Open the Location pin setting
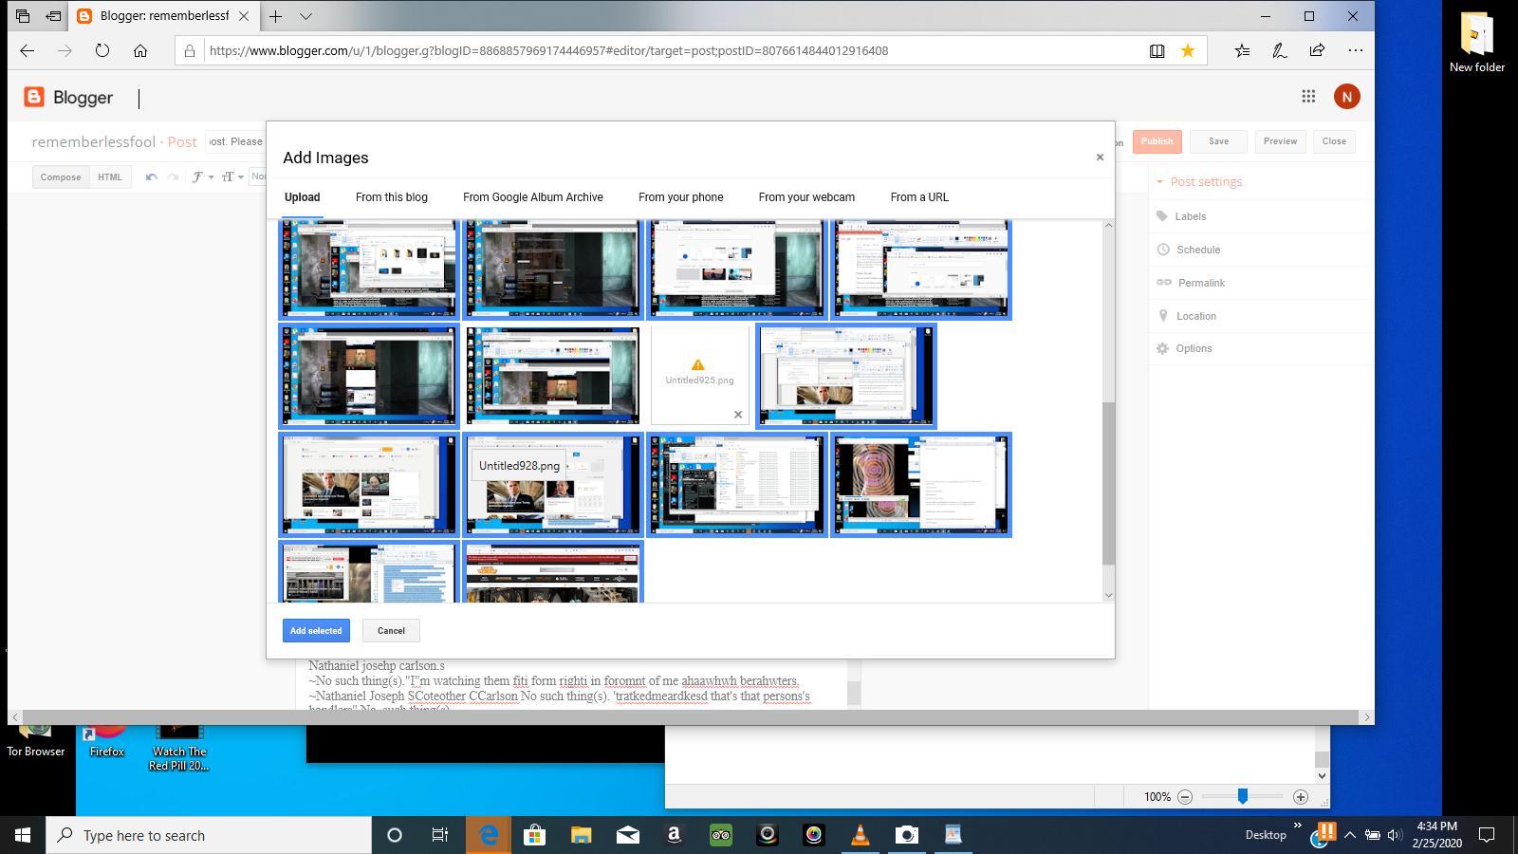 [1163, 316]
